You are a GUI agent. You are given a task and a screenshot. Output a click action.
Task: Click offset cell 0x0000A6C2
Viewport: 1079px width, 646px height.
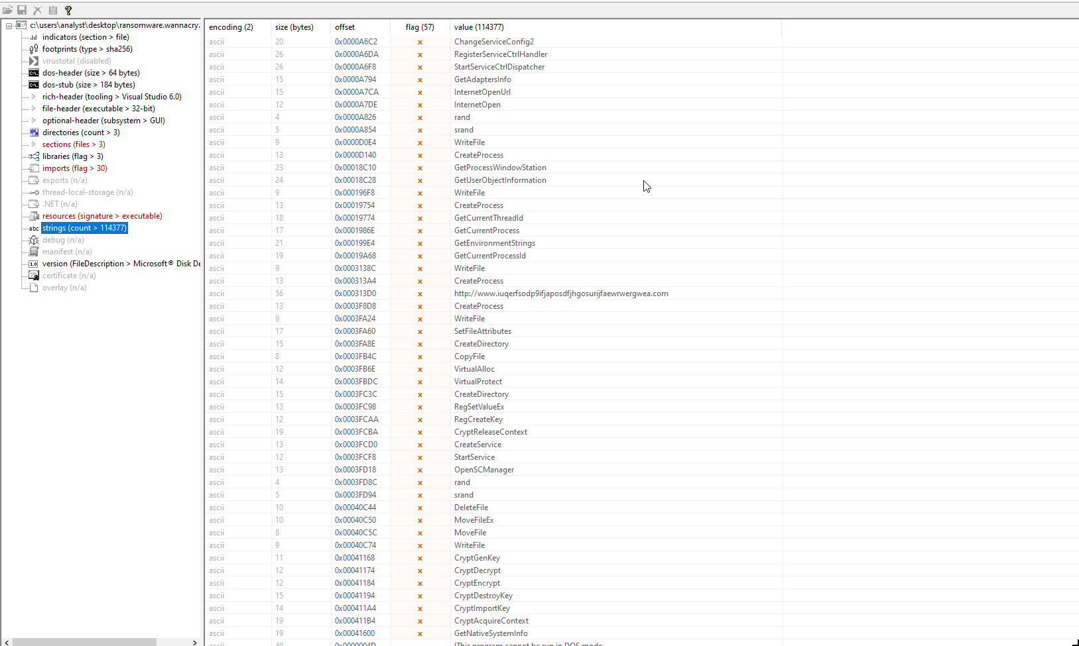point(355,42)
